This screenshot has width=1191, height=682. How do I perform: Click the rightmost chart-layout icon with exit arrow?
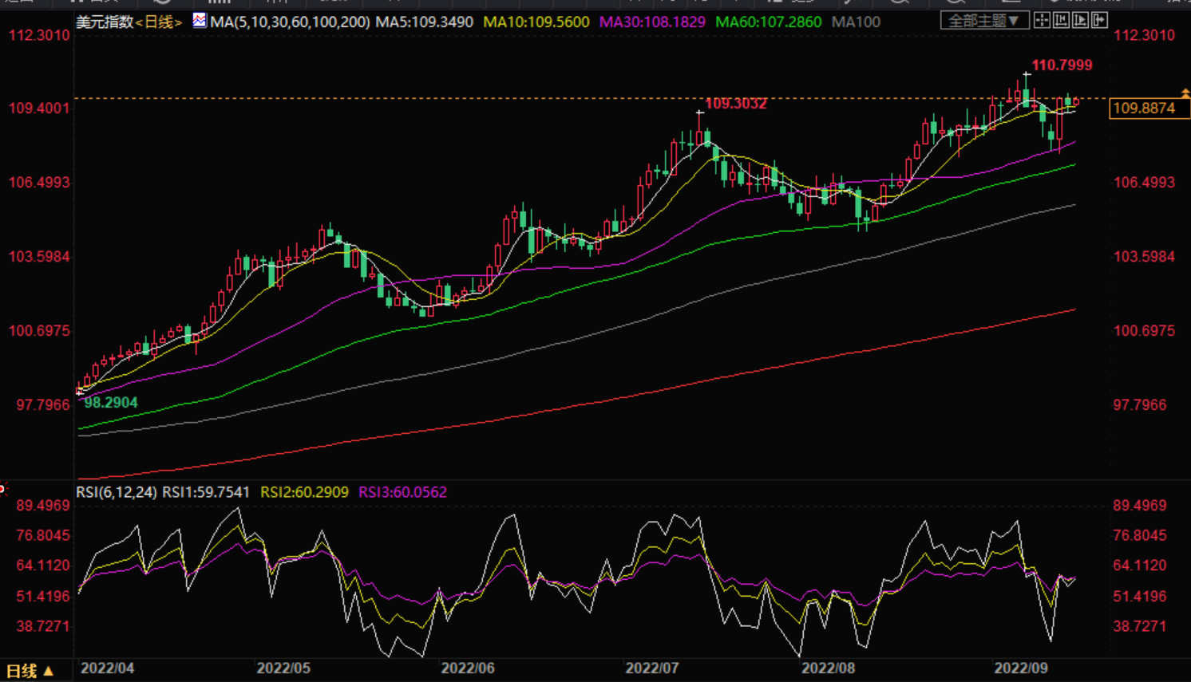point(1099,21)
